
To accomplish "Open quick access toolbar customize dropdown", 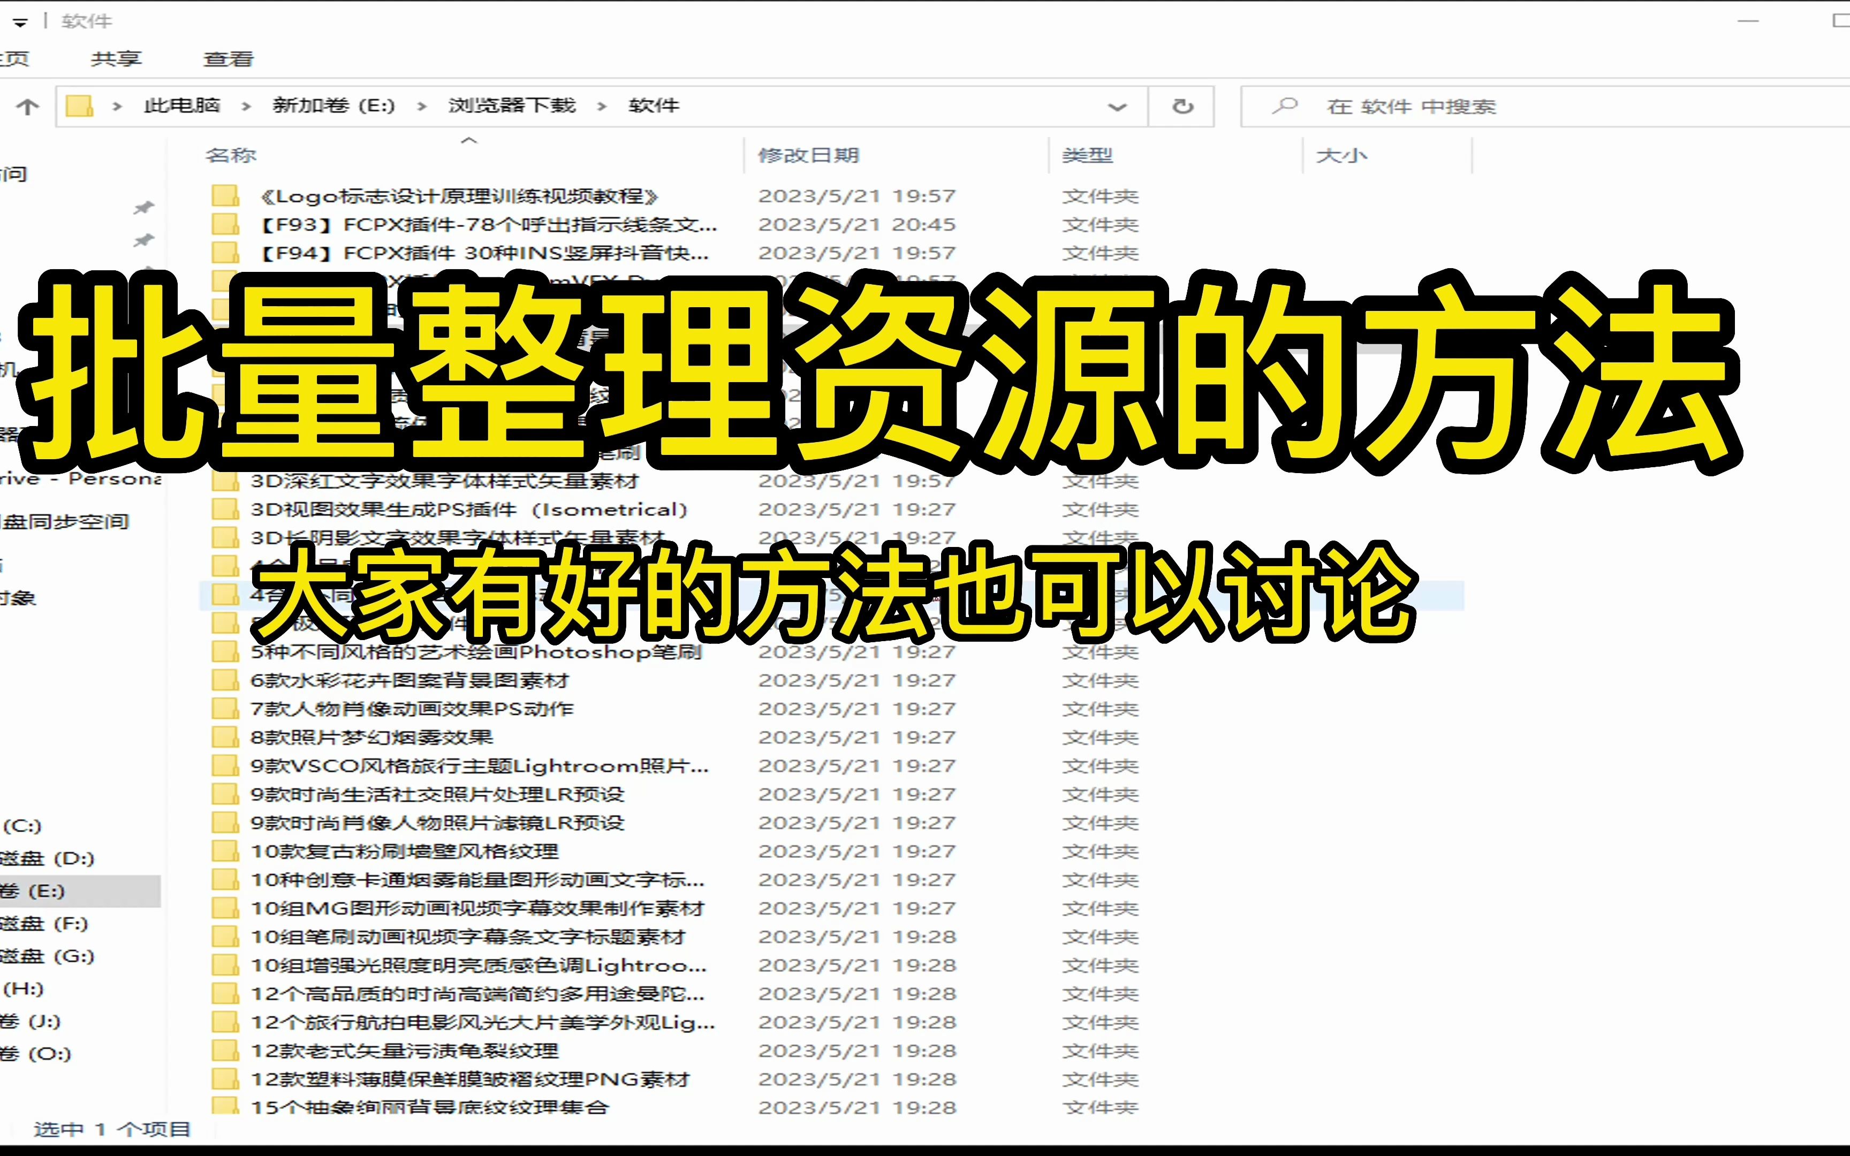I will pyautogui.click(x=21, y=22).
